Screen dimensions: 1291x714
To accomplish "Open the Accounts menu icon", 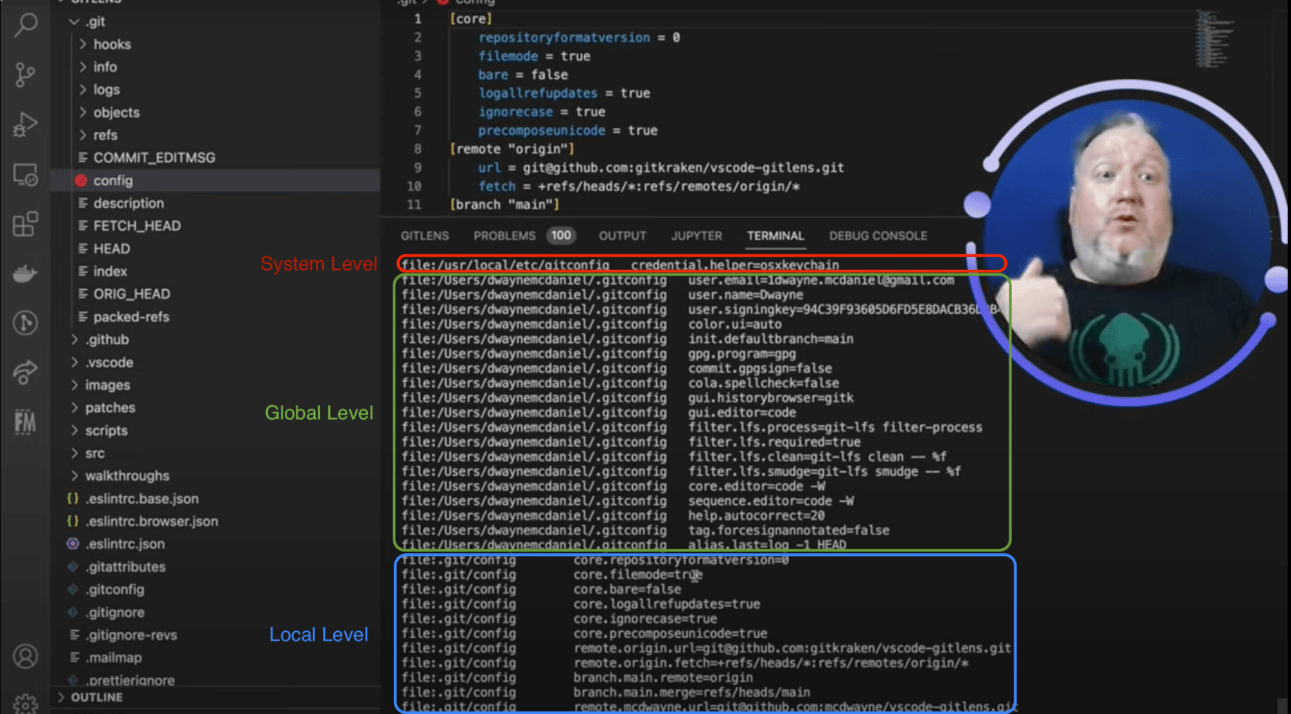I will coord(25,657).
